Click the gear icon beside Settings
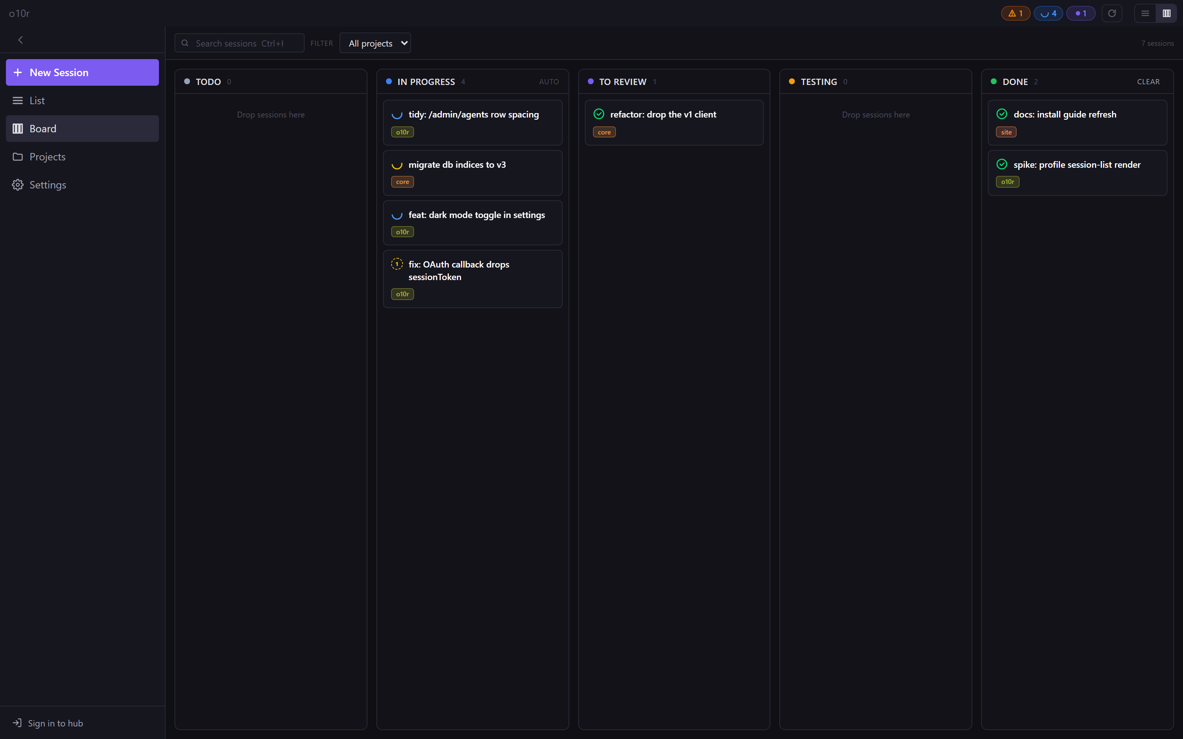 click(18, 185)
